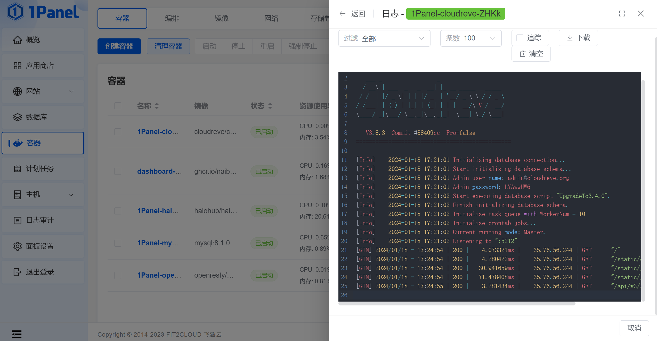Viewport: 657px width, 341px height.
Task: Click the 退出登录 logout icon
Action: (x=18, y=272)
